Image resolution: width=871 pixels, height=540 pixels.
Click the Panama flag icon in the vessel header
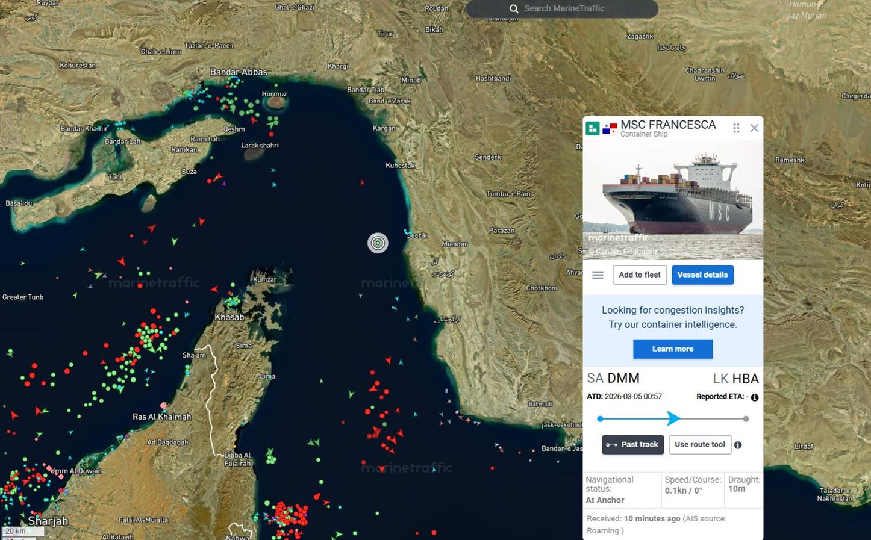point(609,128)
